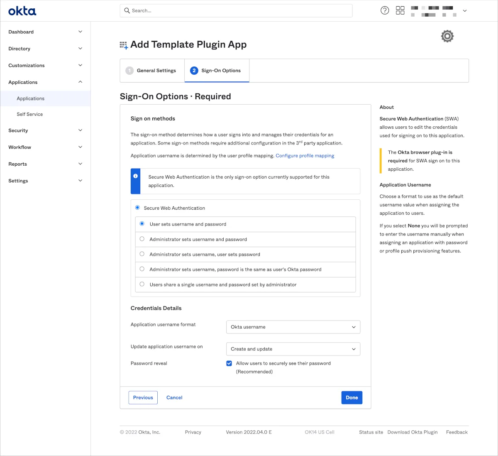
Task: Click the step 2 circle icon
Action: [194, 71]
